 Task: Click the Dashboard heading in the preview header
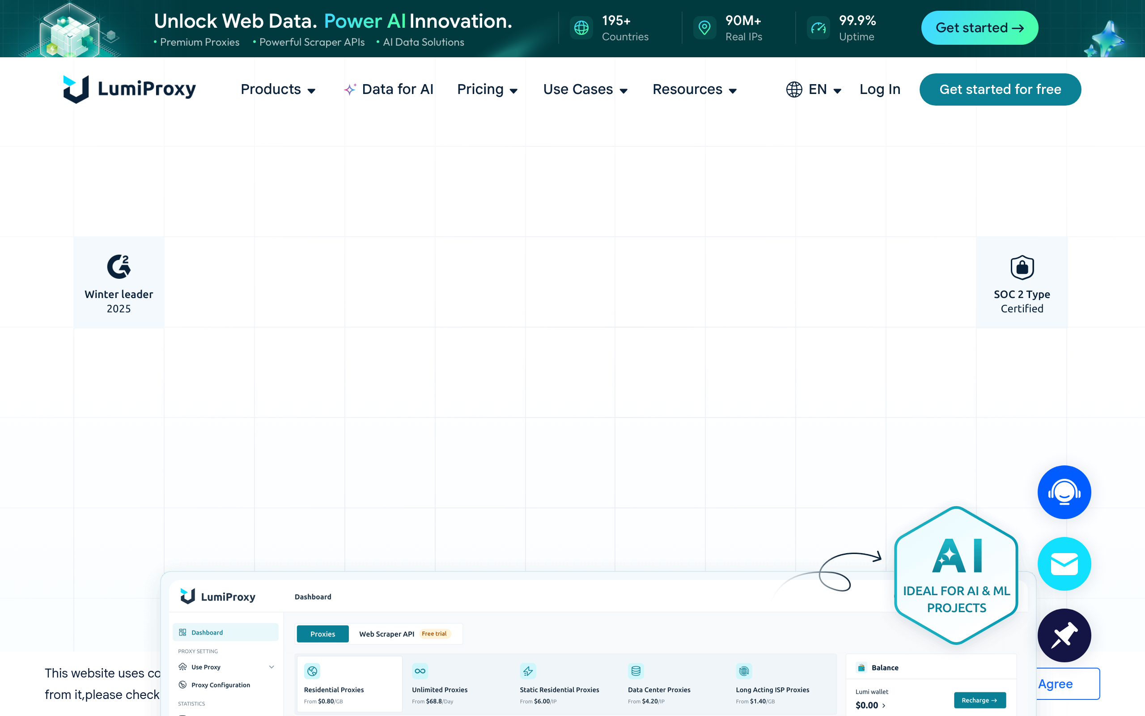pyautogui.click(x=313, y=597)
